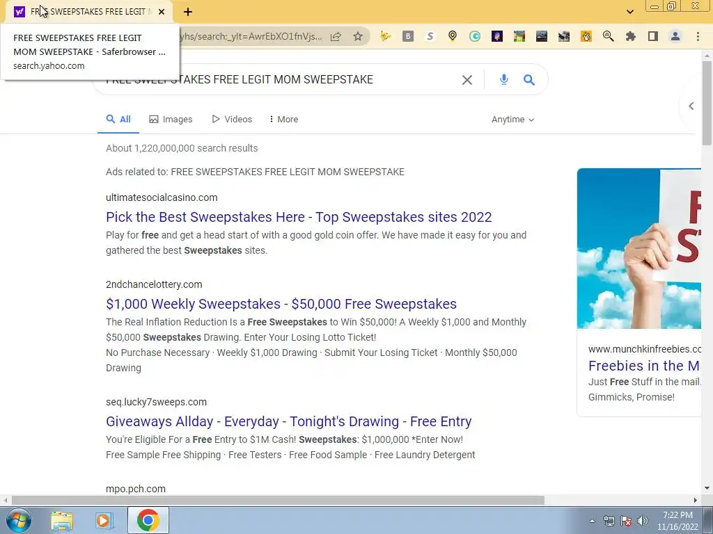713x534 pixels.
Task: Open the volume speaker tray icon
Action: click(643, 521)
